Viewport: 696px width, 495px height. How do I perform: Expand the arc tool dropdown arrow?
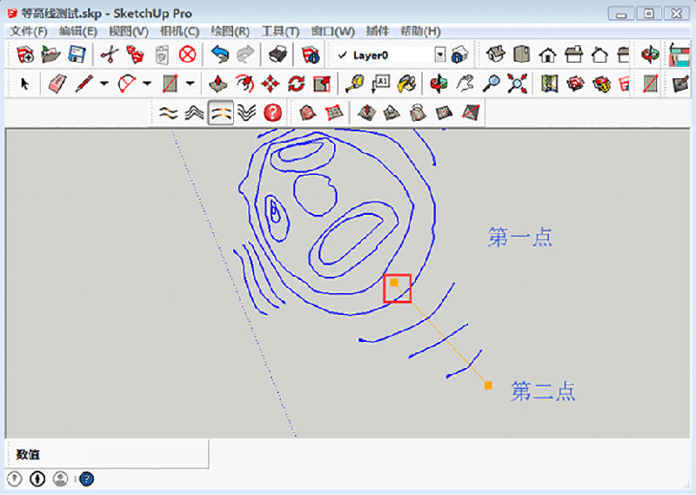(x=147, y=84)
